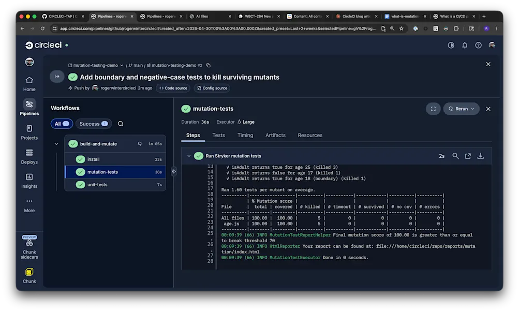Switch to the WBCT-264 browser tab
Viewport: 519px width, 312px height.
259,16
